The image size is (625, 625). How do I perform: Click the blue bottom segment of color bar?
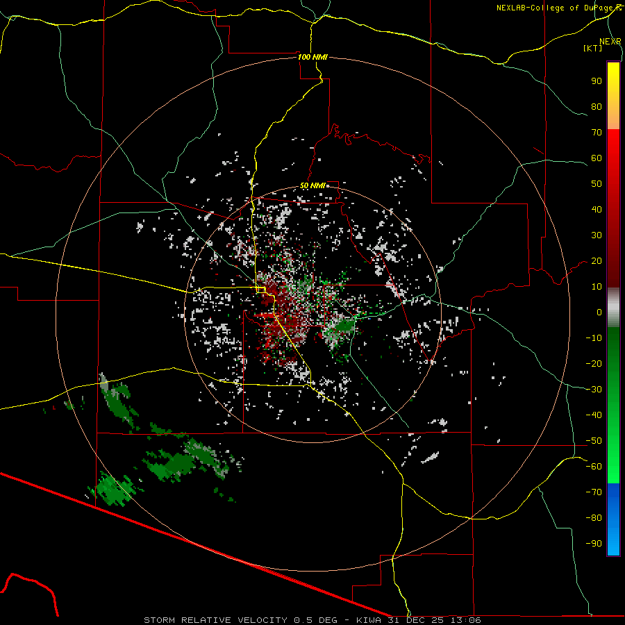[613, 519]
